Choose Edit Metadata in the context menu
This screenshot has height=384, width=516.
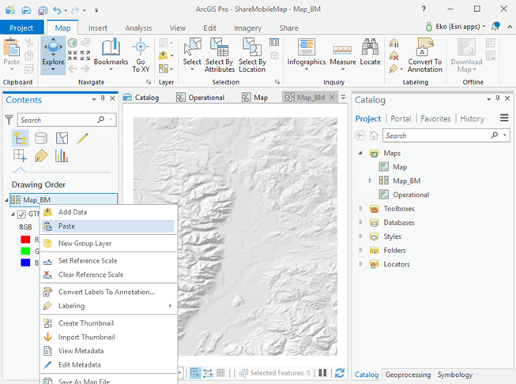point(108,364)
